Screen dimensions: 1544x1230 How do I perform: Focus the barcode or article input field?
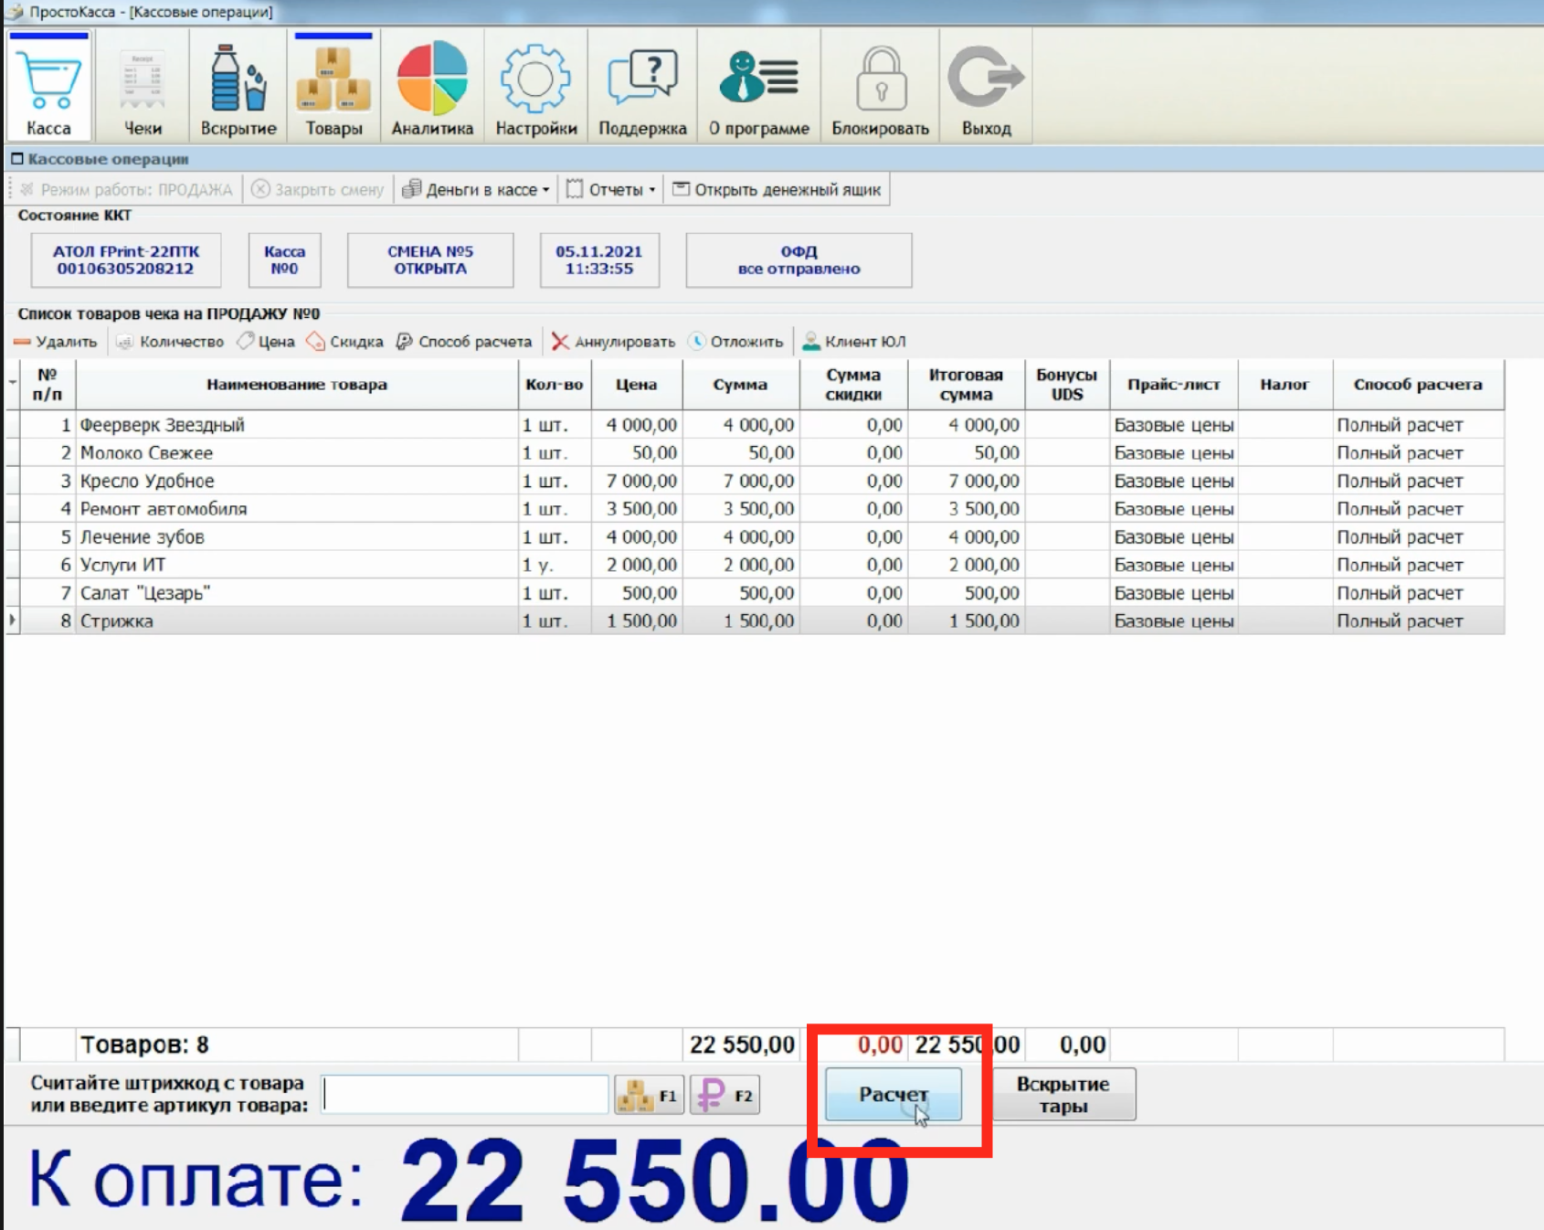[x=466, y=1094]
